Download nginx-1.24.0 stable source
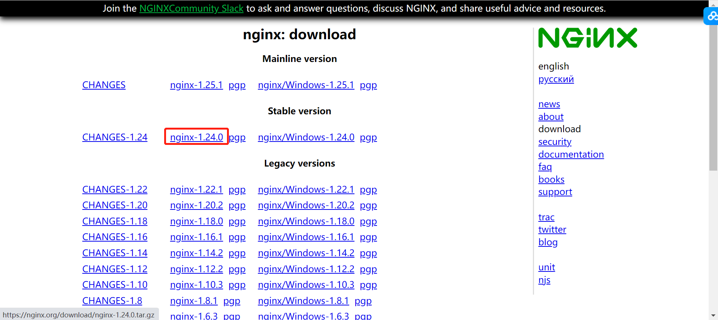 (196, 137)
